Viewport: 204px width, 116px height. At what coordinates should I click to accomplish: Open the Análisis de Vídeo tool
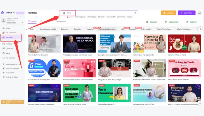(x=12, y=77)
